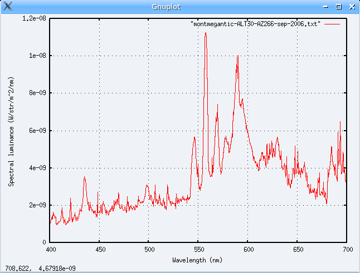This screenshot has height=273, width=360.
Task: Click the 600 tick label on x-axis
Action: coord(248,250)
